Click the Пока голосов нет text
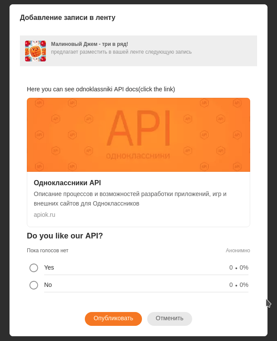The image size is (277, 341). 48,251
